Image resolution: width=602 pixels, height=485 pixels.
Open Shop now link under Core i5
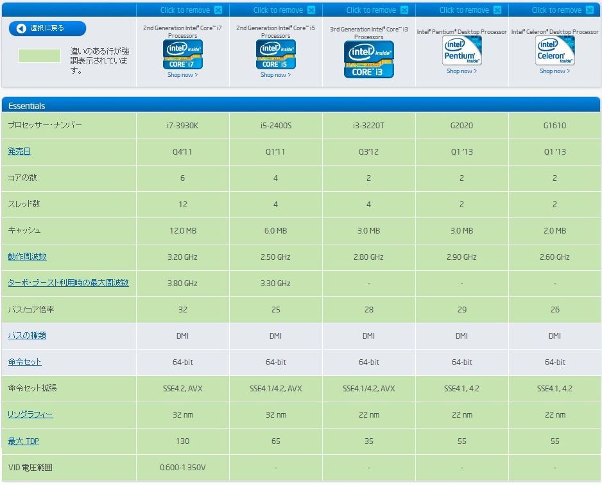coord(276,75)
